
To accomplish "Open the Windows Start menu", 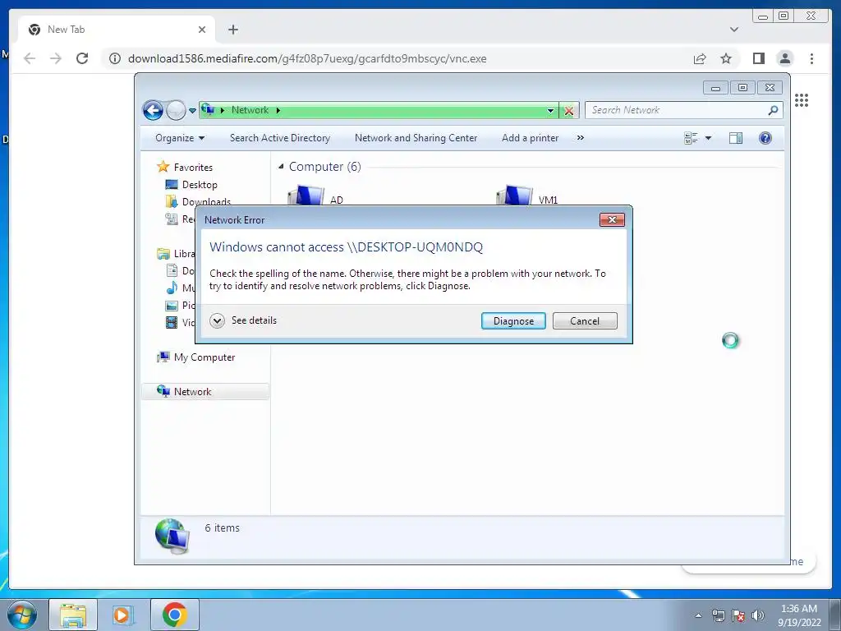I will [x=22, y=615].
